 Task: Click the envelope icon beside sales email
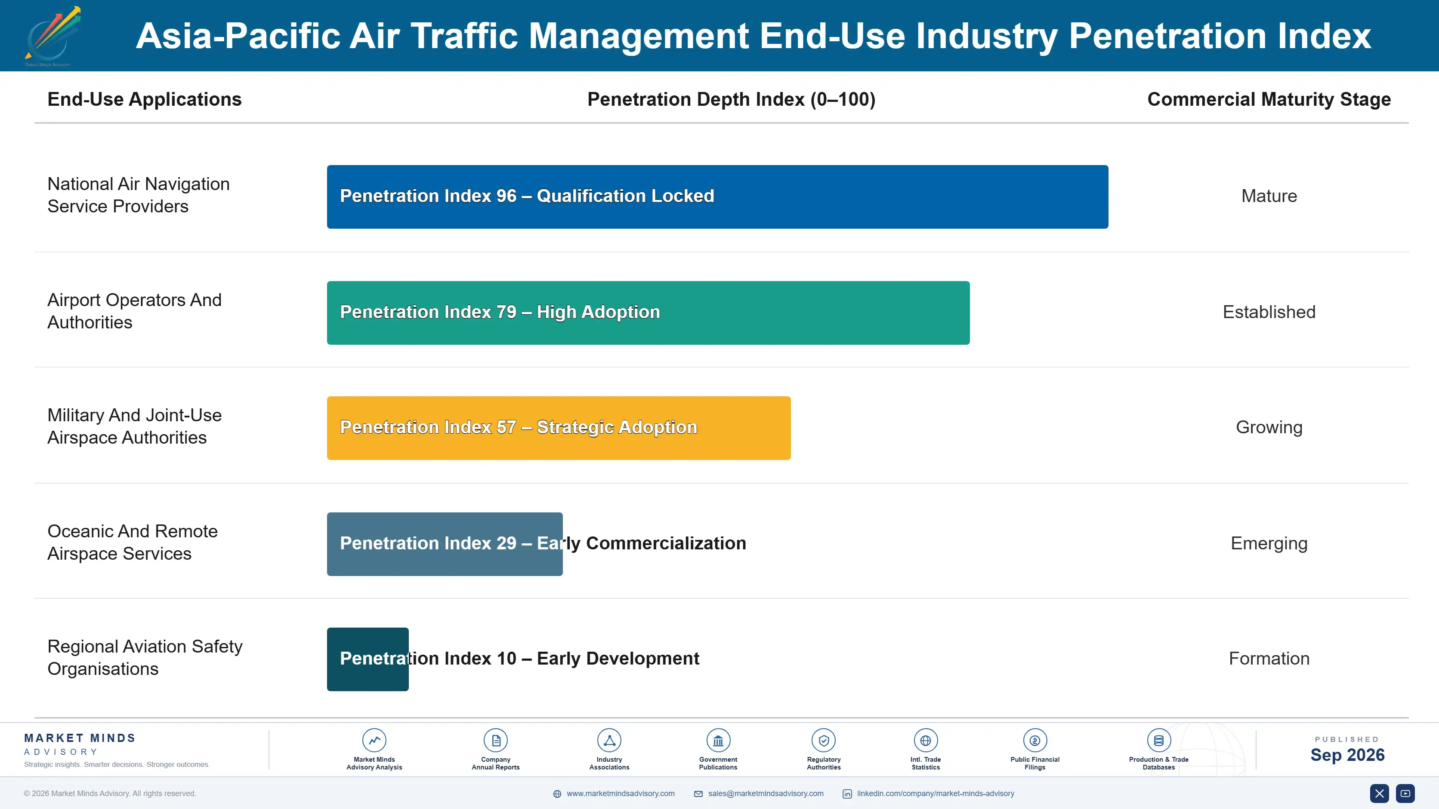(698, 794)
